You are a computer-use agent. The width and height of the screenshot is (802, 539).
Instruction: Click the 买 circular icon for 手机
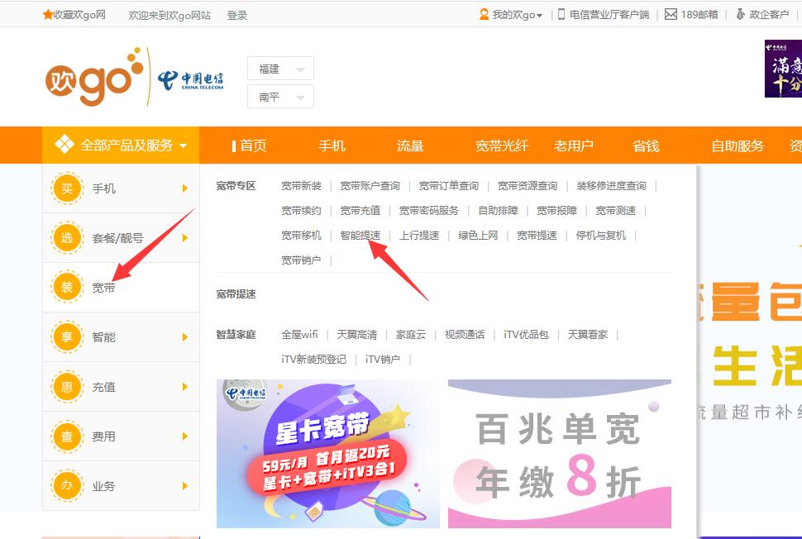point(67,188)
